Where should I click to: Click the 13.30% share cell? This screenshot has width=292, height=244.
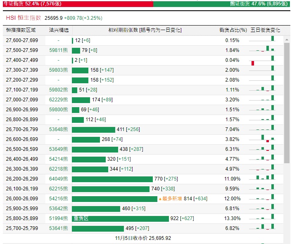[x=233, y=218]
